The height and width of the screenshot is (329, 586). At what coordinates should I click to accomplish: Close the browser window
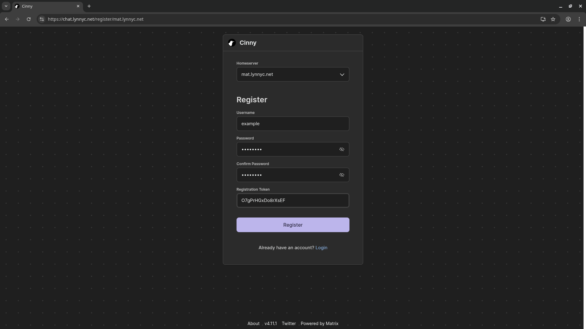click(x=580, y=6)
